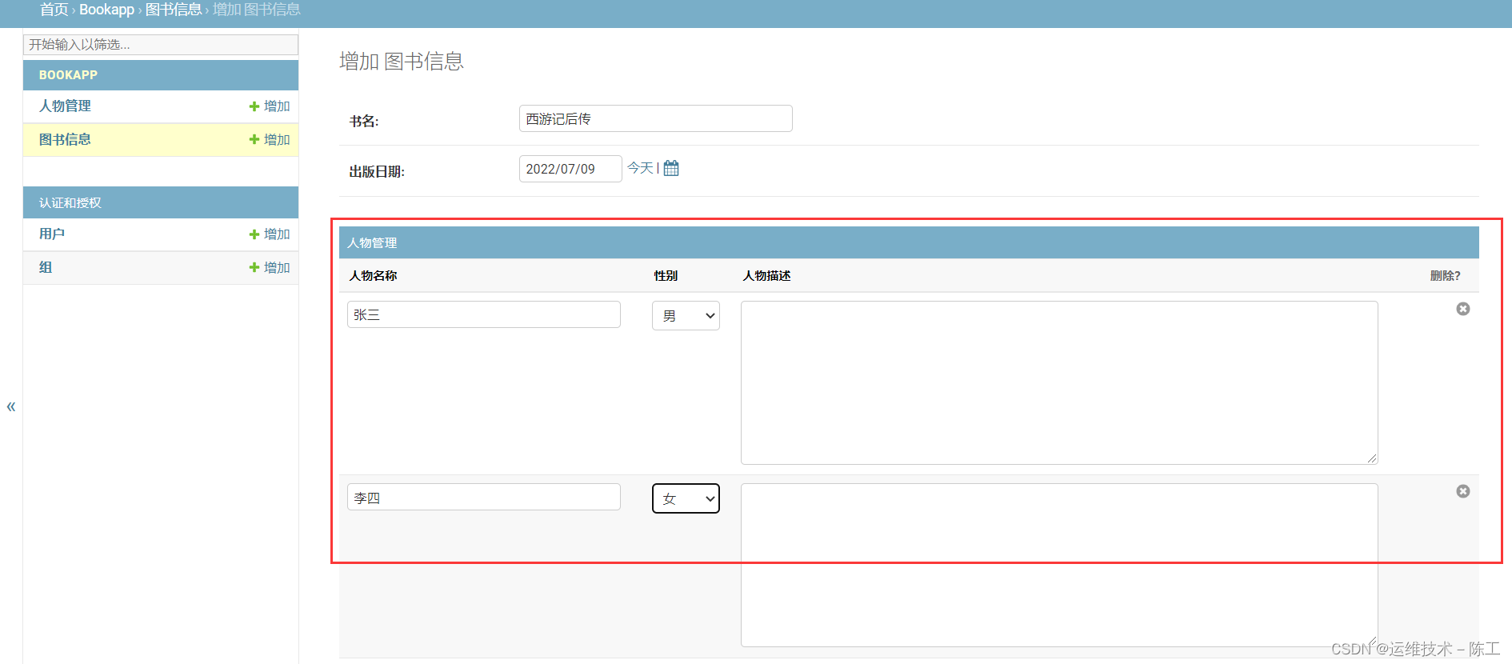Image resolution: width=1512 pixels, height=664 pixels.
Task: Click the 性别 column header
Action: pyautogui.click(x=666, y=275)
